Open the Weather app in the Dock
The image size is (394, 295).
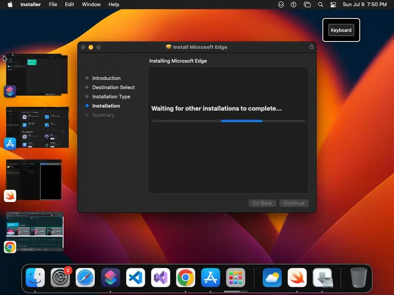[272, 277]
